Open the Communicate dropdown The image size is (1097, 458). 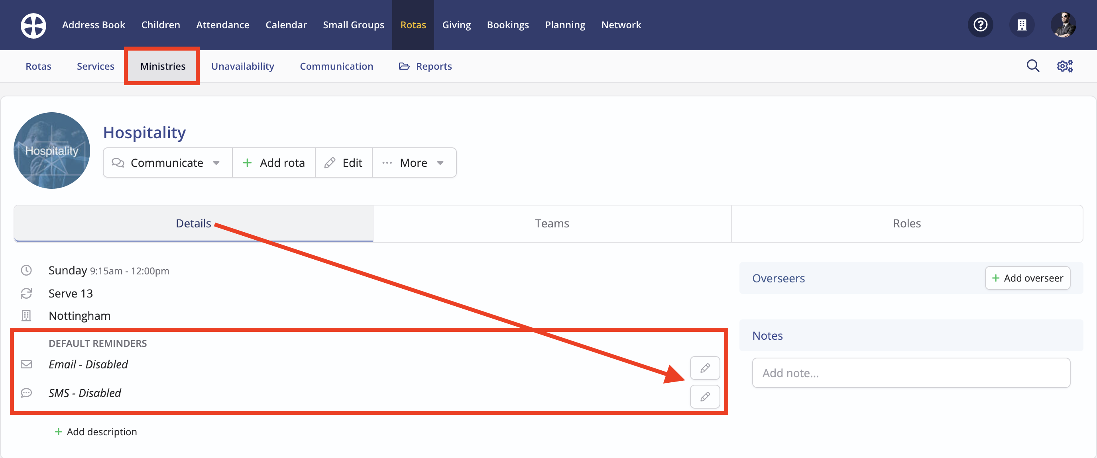[x=167, y=162]
